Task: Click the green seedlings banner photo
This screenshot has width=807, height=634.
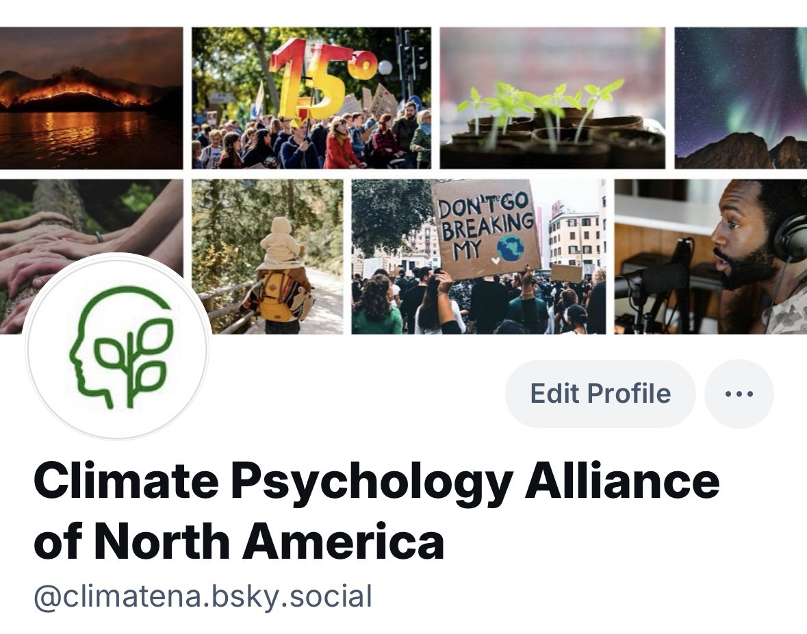Action: pos(552,98)
